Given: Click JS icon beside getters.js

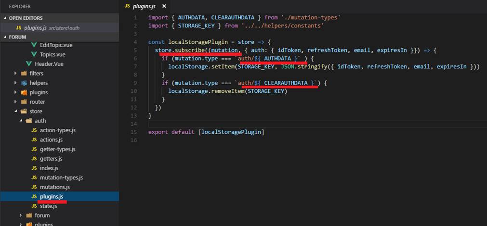Looking at the screenshot, I should coord(34,159).
